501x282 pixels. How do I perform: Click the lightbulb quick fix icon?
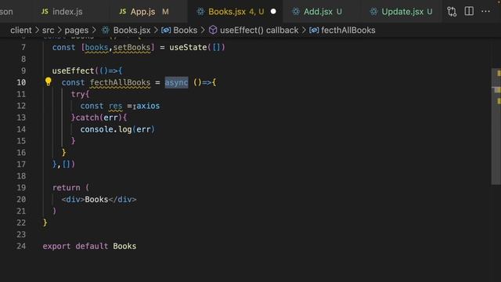point(48,81)
